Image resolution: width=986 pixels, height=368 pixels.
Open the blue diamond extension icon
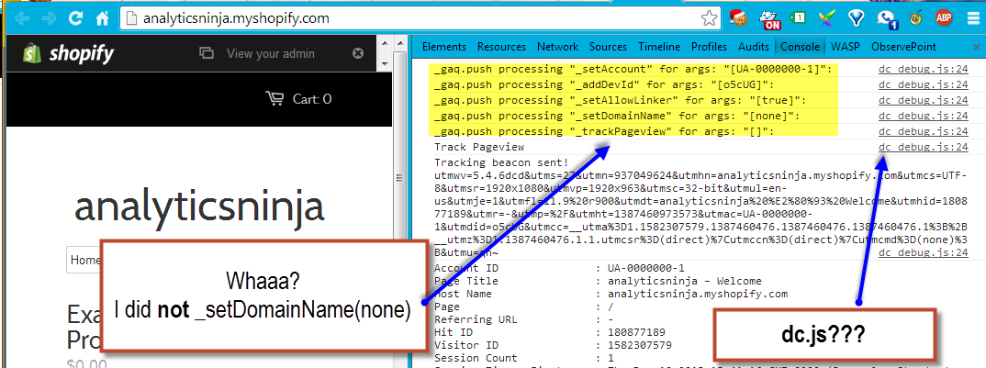tap(857, 18)
